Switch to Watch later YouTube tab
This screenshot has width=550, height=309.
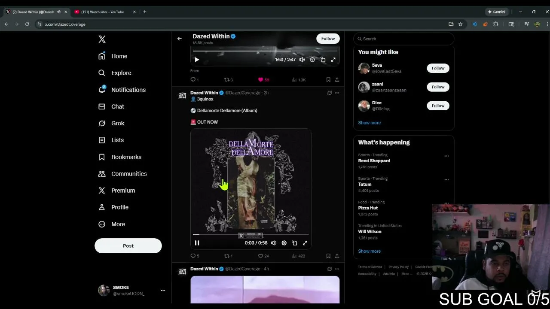(x=104, y=12)
